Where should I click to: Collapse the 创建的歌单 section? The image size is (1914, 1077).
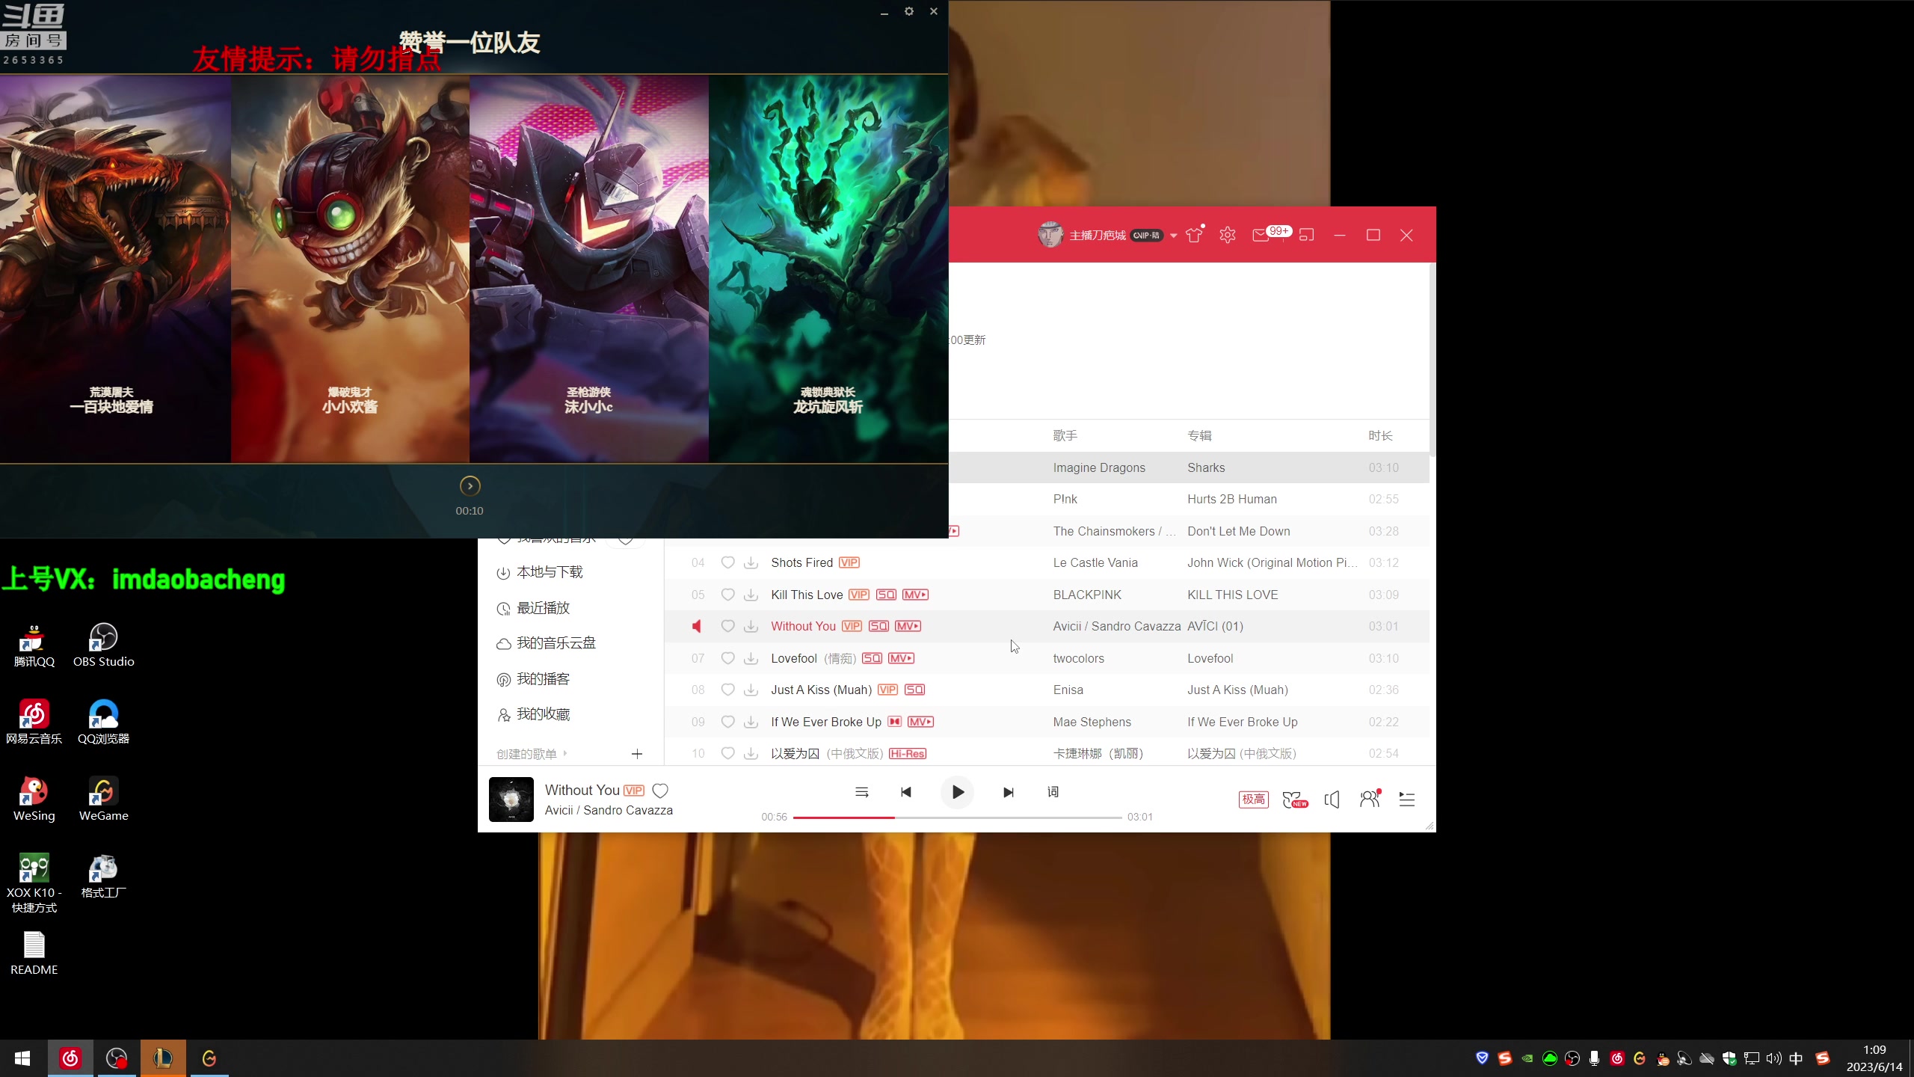[532, 754]
